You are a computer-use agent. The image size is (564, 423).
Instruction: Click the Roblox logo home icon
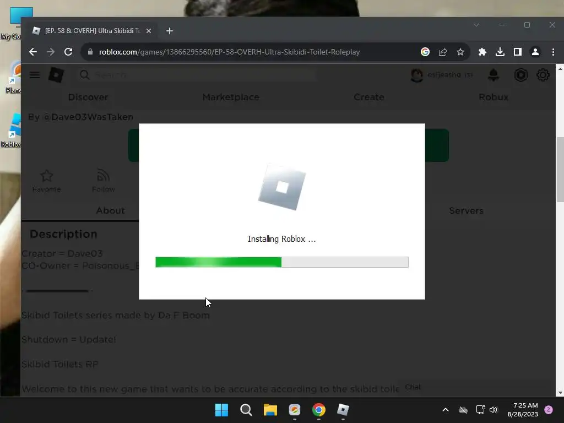pyautogui.click(x=56, y=75)
